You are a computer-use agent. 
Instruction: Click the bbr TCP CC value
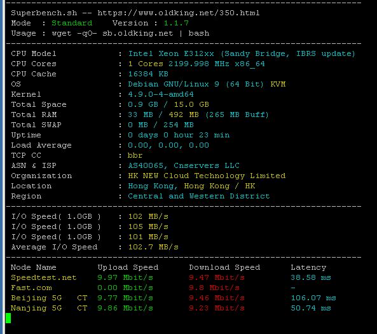[135, 155]
